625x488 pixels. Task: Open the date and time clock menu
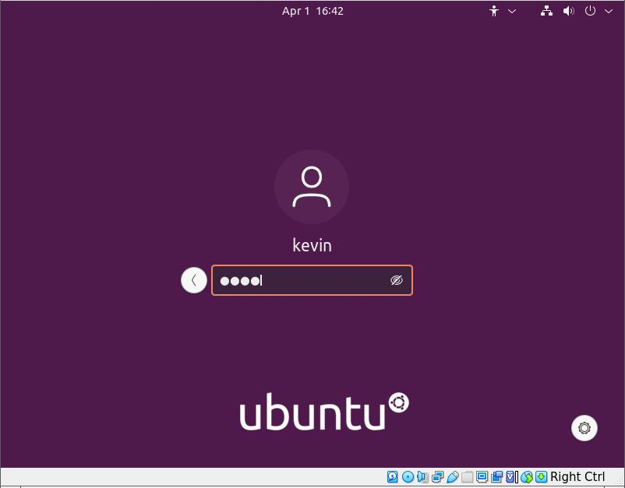[x=312, y=11]
